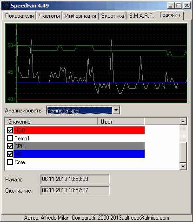193x222 pixels.
Task: Maximize the SpeedFan window
Action: pos(179,6)
